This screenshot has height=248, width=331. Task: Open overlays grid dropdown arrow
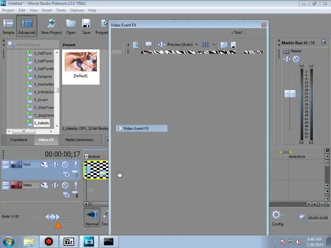(x=214, y=45)
